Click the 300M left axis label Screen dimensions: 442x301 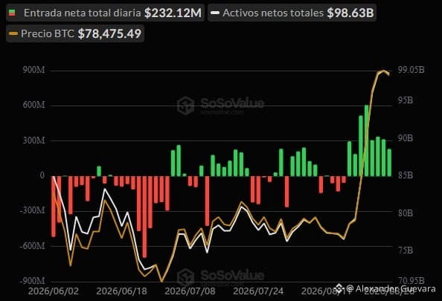tap(33, 140)
